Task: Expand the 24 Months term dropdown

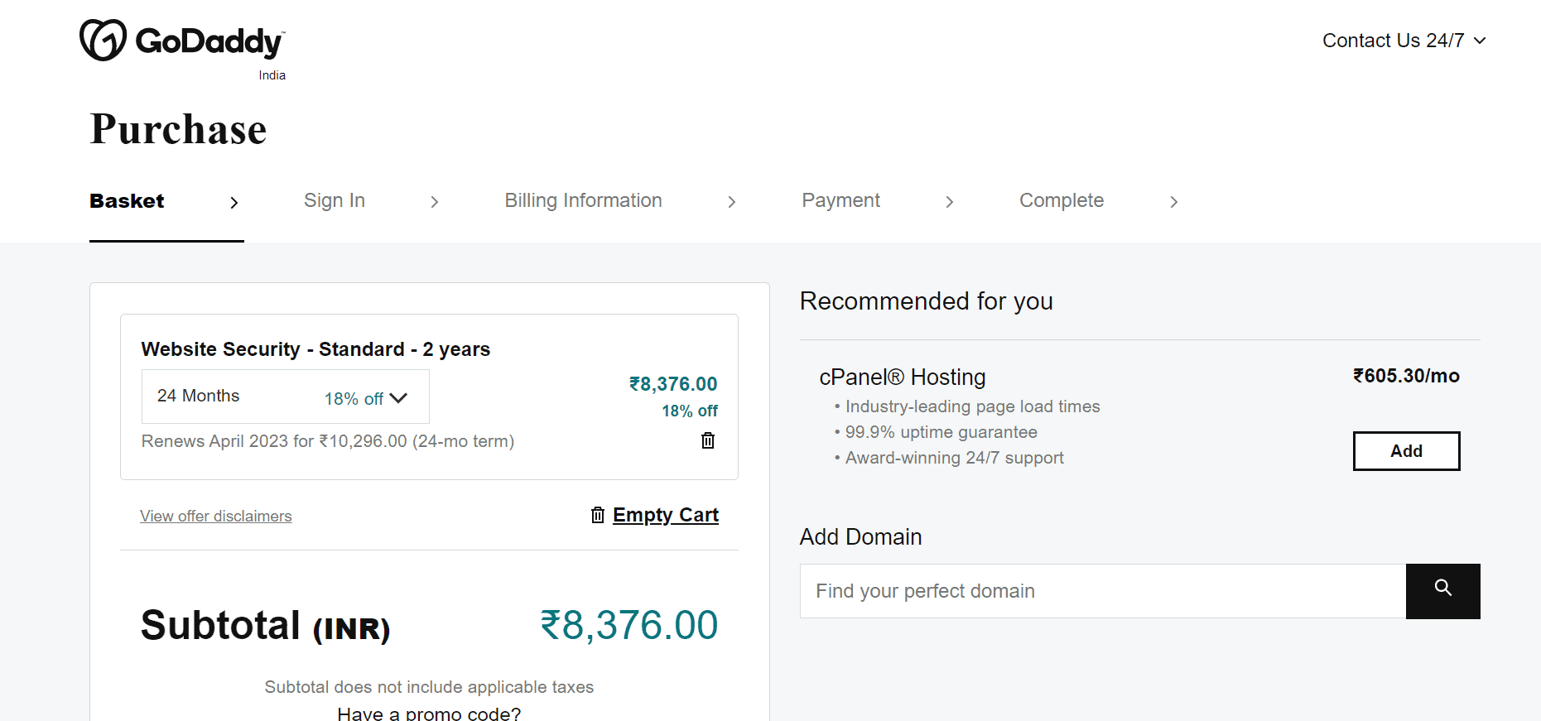Action: [286, 397]
